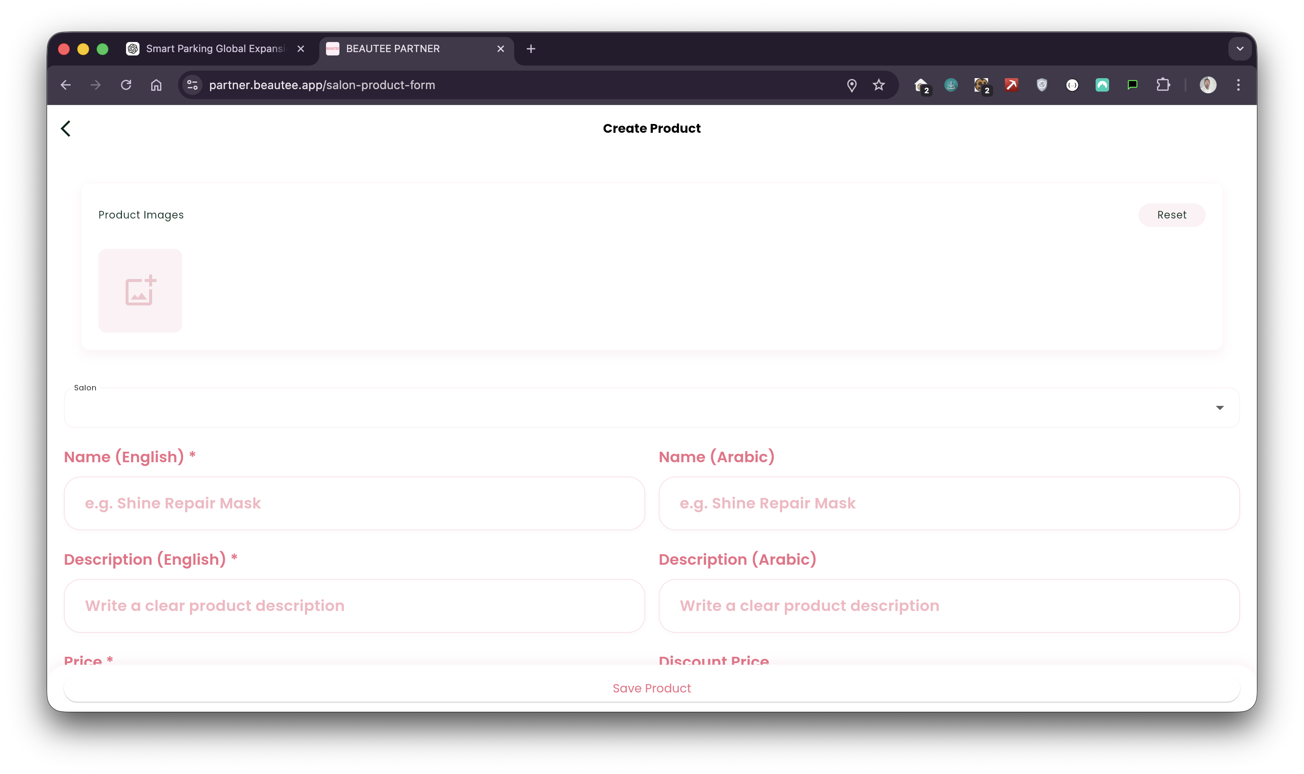1304x774 pixels.
Task: Open the teal download extension
Action: pyautogui.click(x=951, y=85)
